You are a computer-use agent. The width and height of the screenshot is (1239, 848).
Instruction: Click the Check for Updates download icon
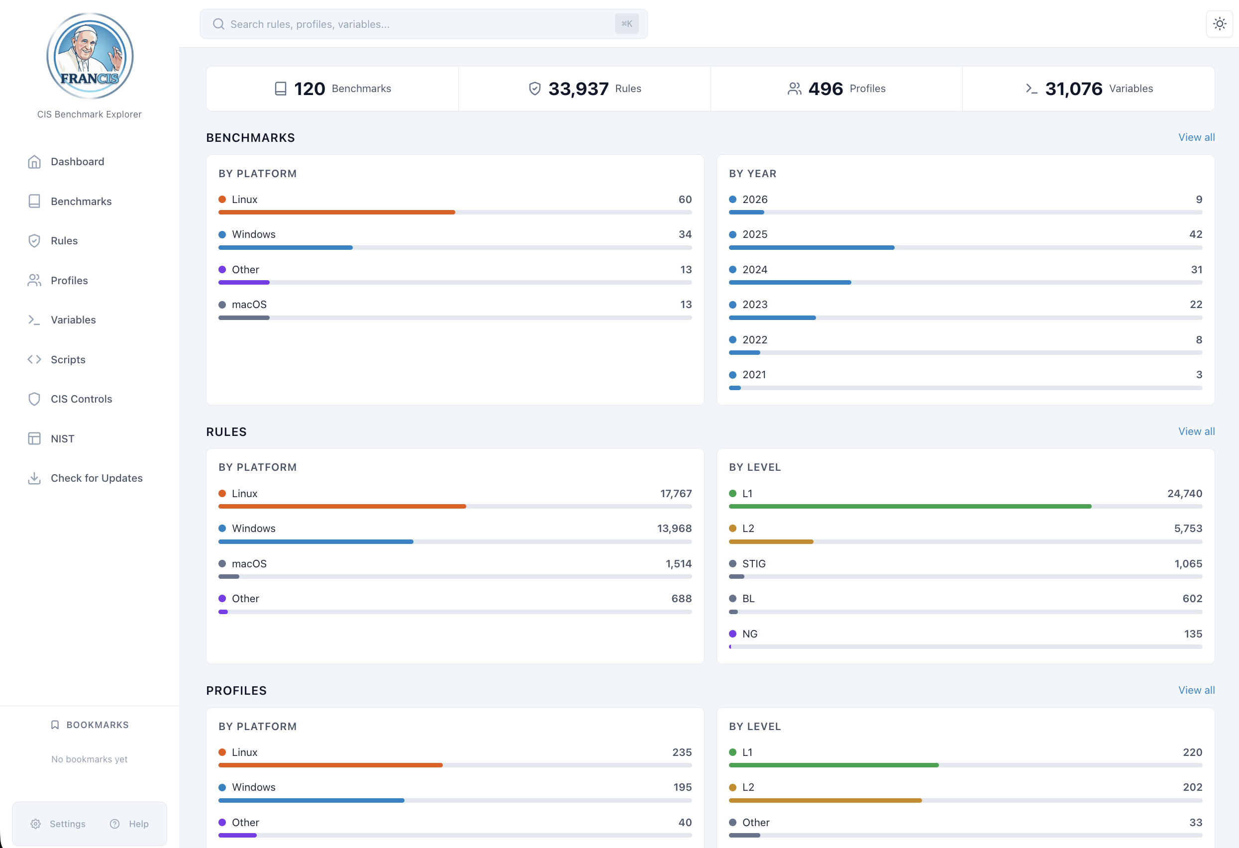[34, 478]
